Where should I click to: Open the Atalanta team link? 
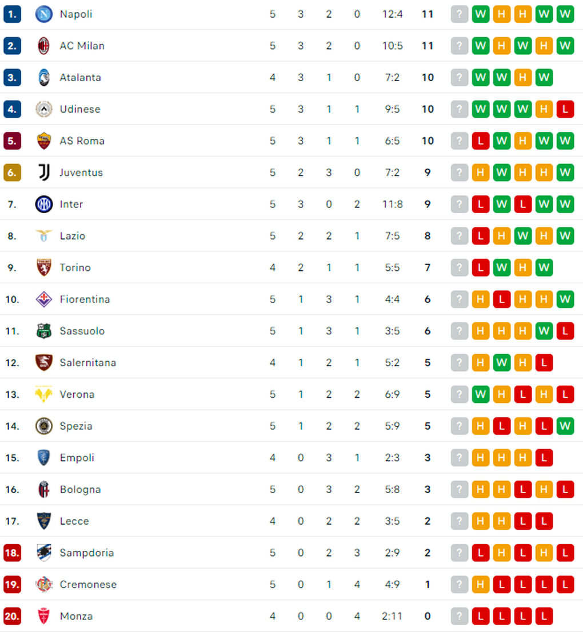click(x=80, y=77)
